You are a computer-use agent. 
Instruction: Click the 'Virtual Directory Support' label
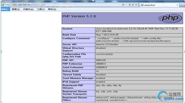coord(73,49)
